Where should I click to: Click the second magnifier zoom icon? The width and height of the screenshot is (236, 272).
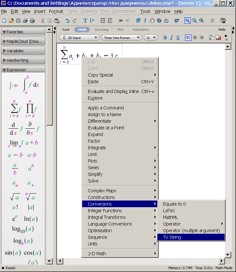coord(195,21)
